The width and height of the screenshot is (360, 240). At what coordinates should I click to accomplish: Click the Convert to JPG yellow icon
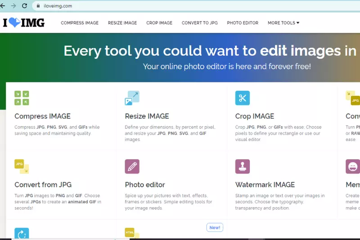[x=353, y=98]
